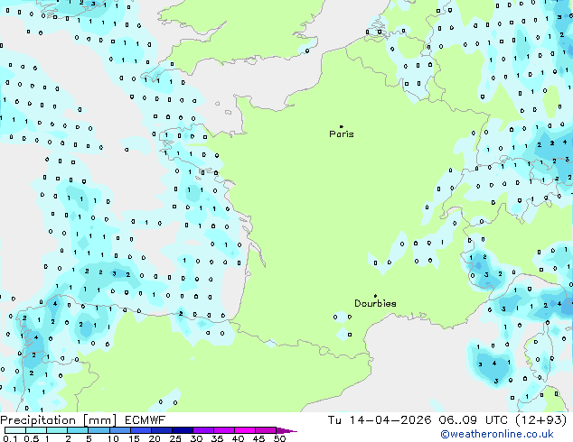573x442 pixels.
Task: Select the 25–30 mm legend color swatch
Action: point(183,430)
